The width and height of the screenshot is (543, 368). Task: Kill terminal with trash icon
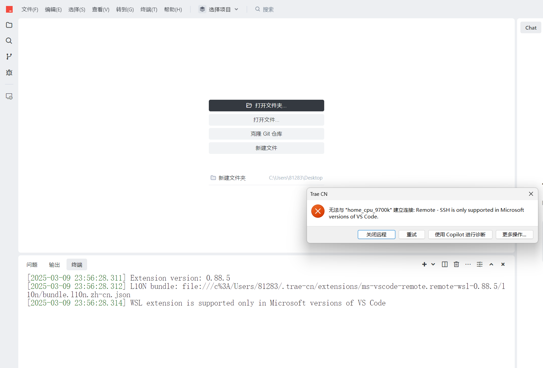(x=456, y=264)
